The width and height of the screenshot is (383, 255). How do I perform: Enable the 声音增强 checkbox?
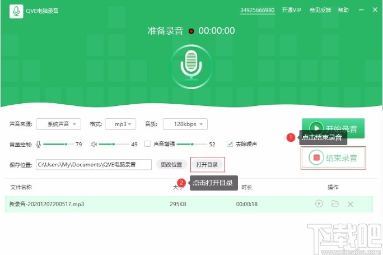pyautogui.click(x=147, y=144)
